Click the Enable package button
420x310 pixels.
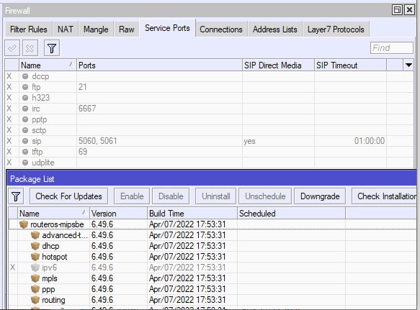132,196
